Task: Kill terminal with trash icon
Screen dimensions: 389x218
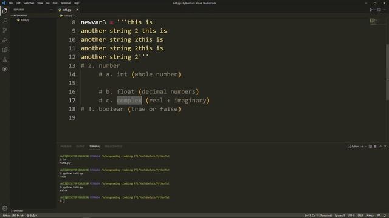Action: (x=376, y=147)
